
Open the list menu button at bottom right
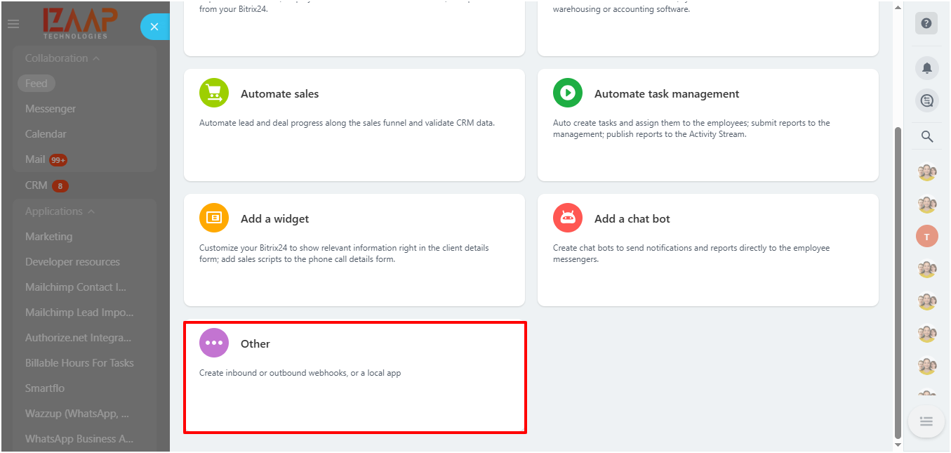click(926, 421)
